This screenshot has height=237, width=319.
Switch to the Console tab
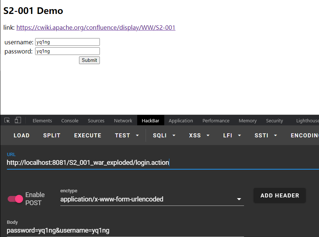70,121
